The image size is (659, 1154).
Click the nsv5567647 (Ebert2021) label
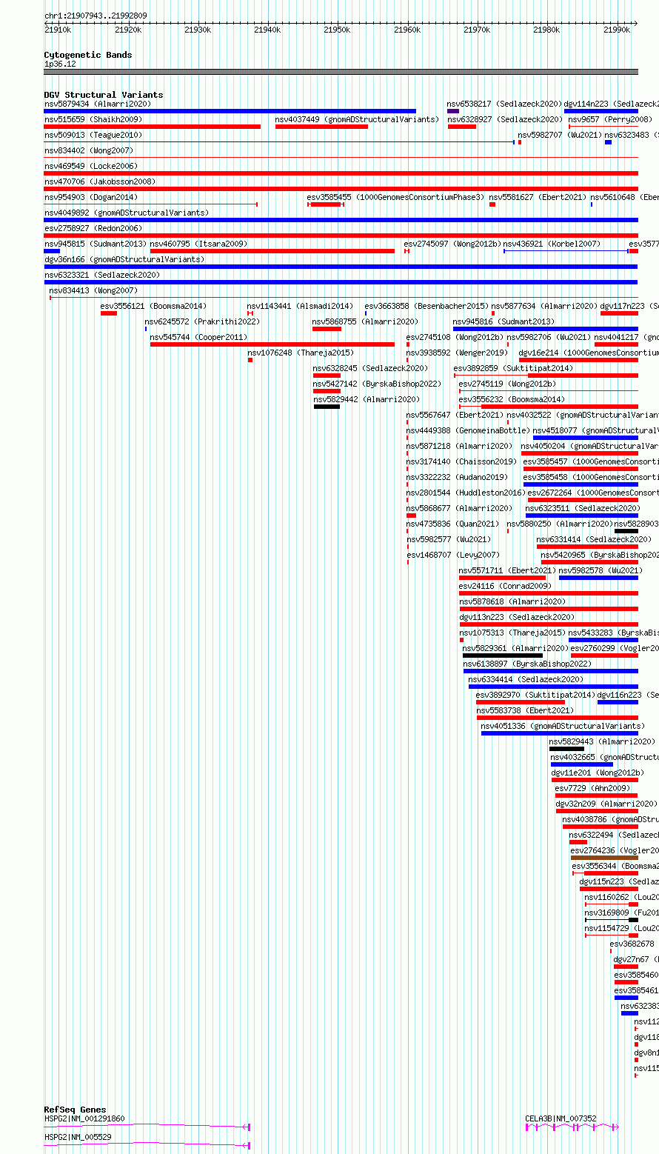pyautogui.click(x=455, y=415)
